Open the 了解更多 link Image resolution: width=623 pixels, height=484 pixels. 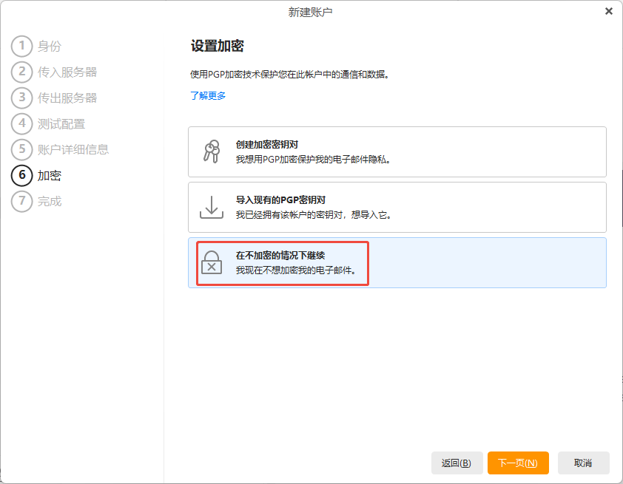(x=208, y=95)
